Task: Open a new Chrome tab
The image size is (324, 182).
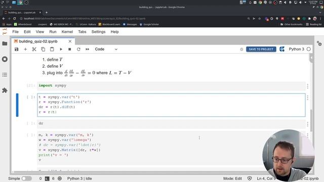Action: tap(47, 13)
